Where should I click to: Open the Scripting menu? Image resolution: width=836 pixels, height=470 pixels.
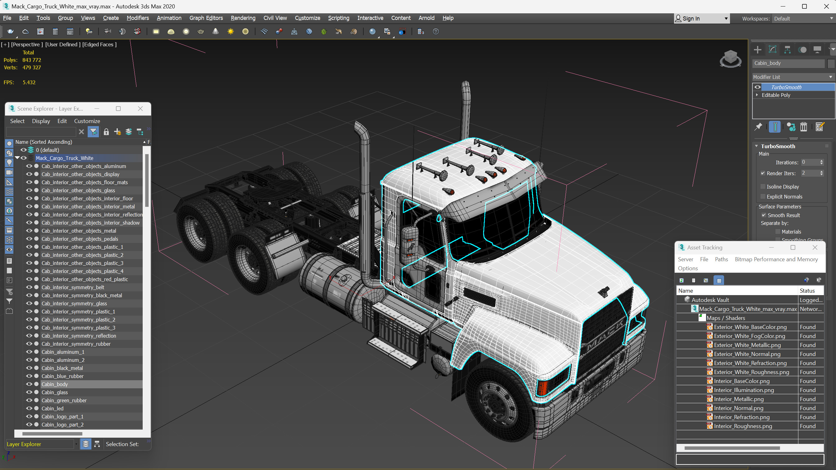click(x=339, y=18)
